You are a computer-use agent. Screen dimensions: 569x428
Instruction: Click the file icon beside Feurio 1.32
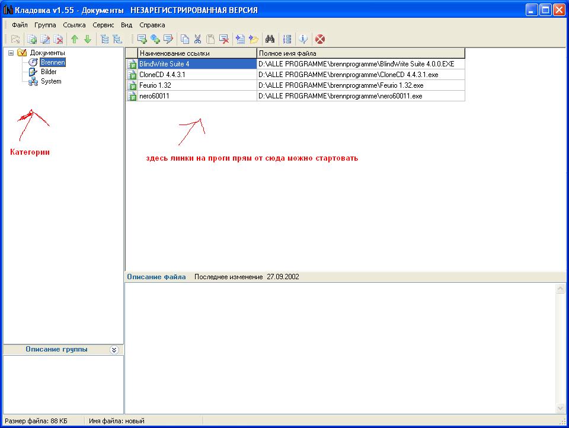[132, 86]
